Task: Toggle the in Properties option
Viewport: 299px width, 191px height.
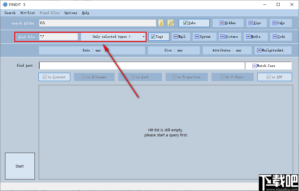Action: tap(187, 77)
